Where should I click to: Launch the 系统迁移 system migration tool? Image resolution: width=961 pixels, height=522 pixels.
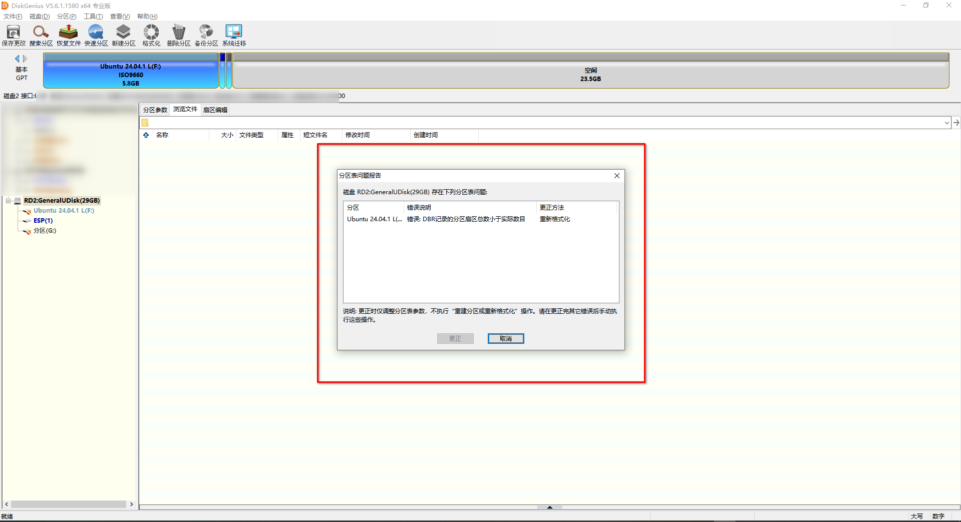coord(234,35)
